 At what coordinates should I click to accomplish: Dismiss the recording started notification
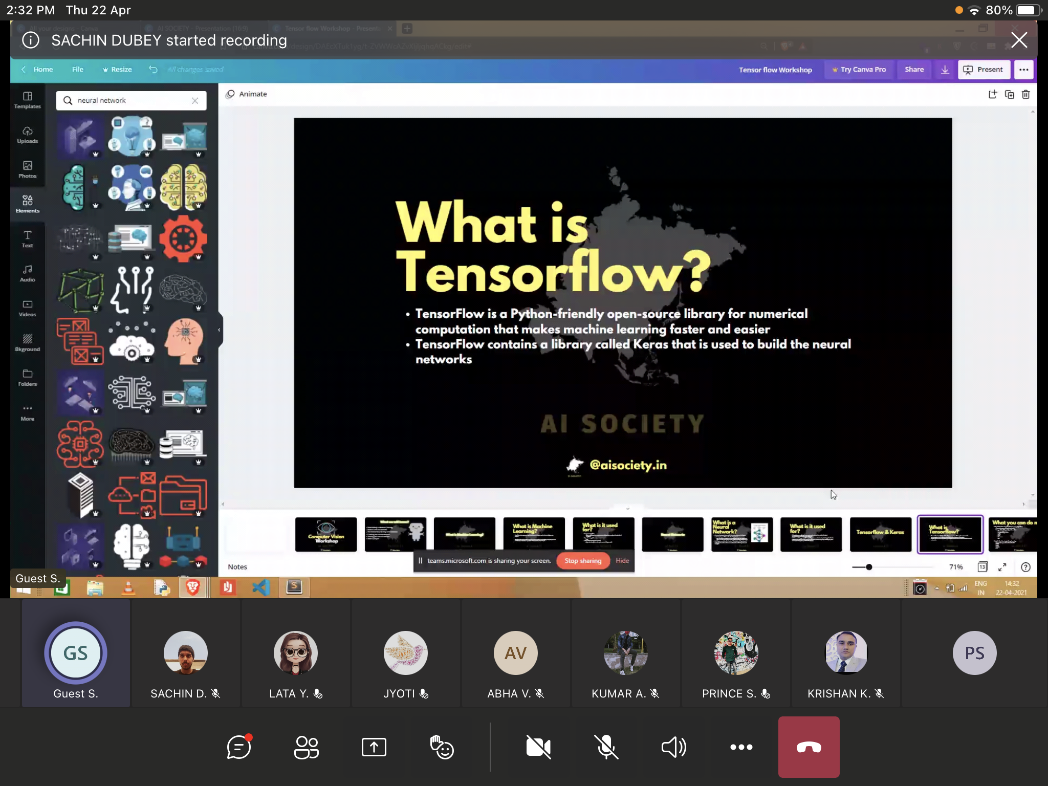(x=1019, y=40)
